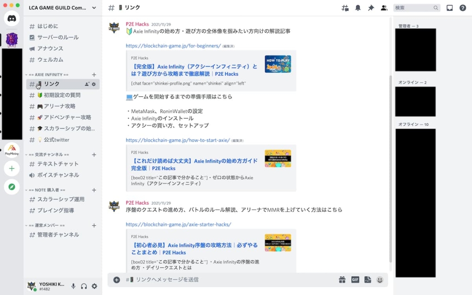
Task: Open the gift picker icon
Action: tap(342, 280)
